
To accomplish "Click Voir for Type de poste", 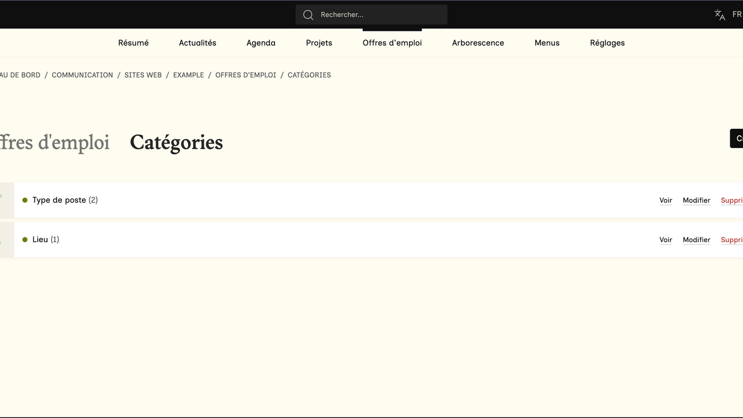I will [666, 200].
